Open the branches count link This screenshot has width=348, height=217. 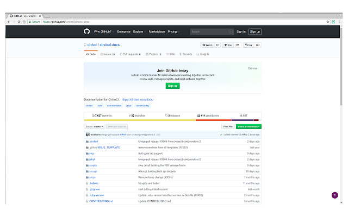click(137, 116)
